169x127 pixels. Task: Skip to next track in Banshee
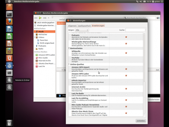pos(45,18)
